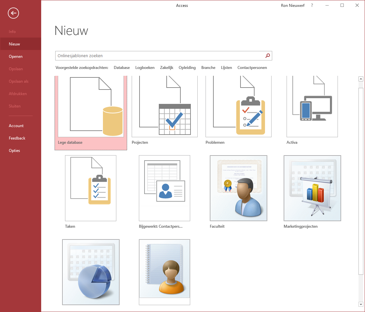
Task: Select the Taken template
Action: 91,192
